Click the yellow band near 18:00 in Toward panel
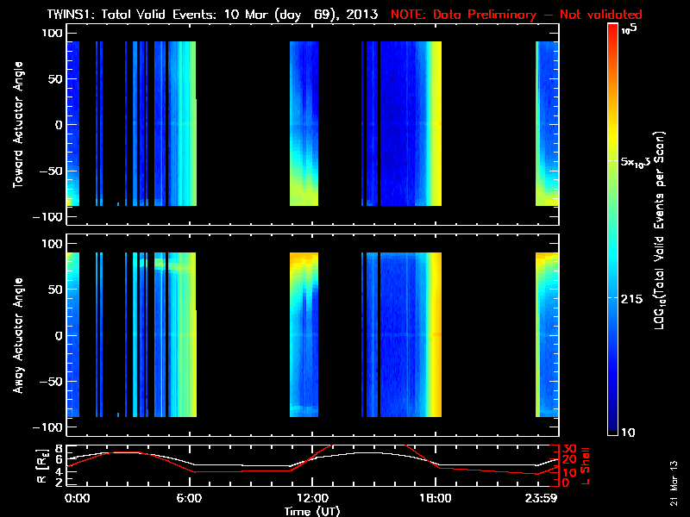This screenshot has width=690, height=517. pyautogui.click(x=436, y=124)
